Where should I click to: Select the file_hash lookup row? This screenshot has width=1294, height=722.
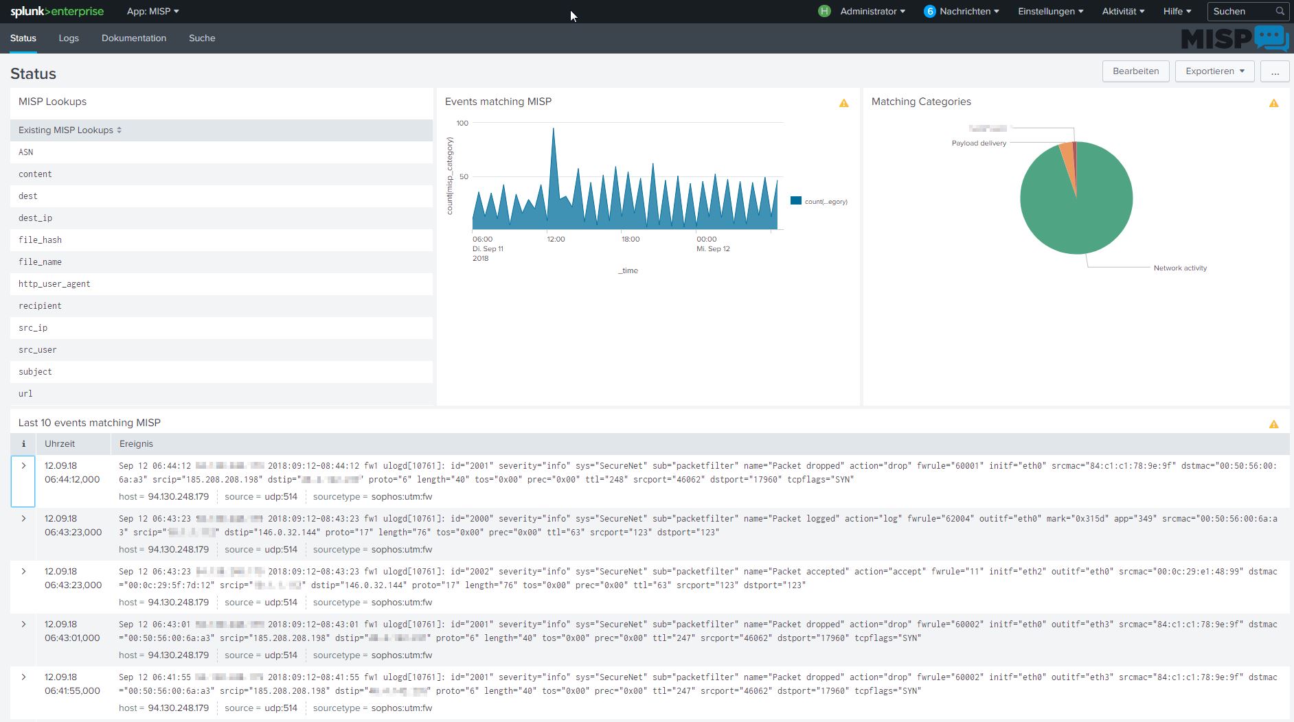click(x=221, y=240)
